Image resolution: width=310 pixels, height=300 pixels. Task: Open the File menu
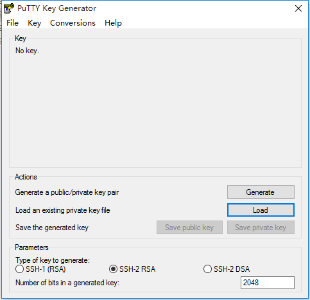click(x=12, y=23)
